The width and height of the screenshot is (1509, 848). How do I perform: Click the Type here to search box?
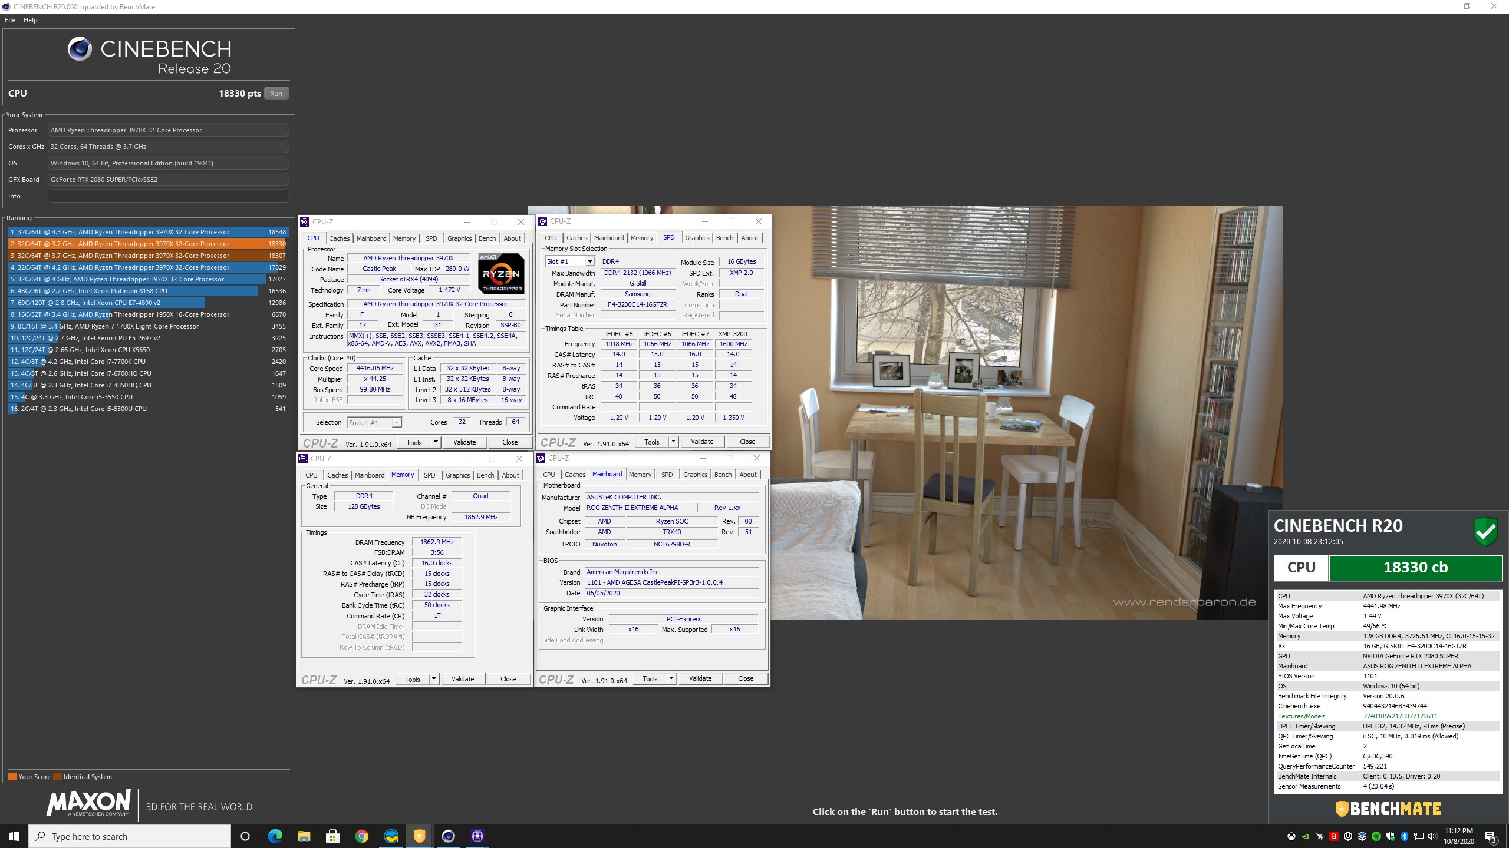point(130,836)
